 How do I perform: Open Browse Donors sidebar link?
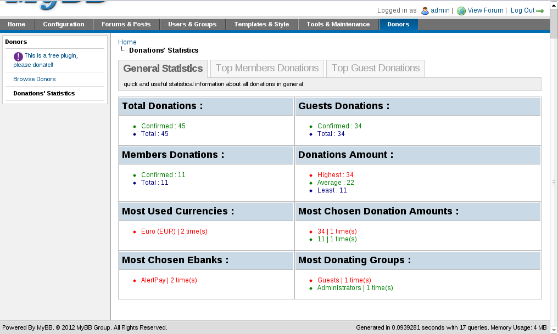point(35,79)
